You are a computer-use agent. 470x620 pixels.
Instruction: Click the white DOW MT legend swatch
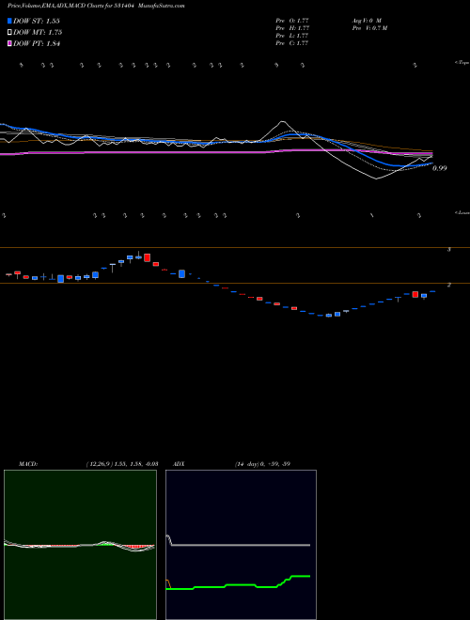coord(10,33)
